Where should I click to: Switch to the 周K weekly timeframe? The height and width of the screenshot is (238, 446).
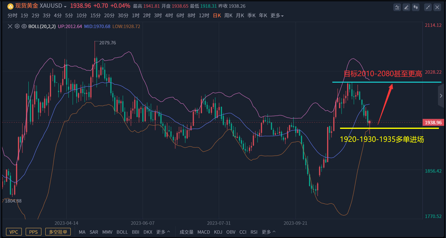(x=228, y=15)
